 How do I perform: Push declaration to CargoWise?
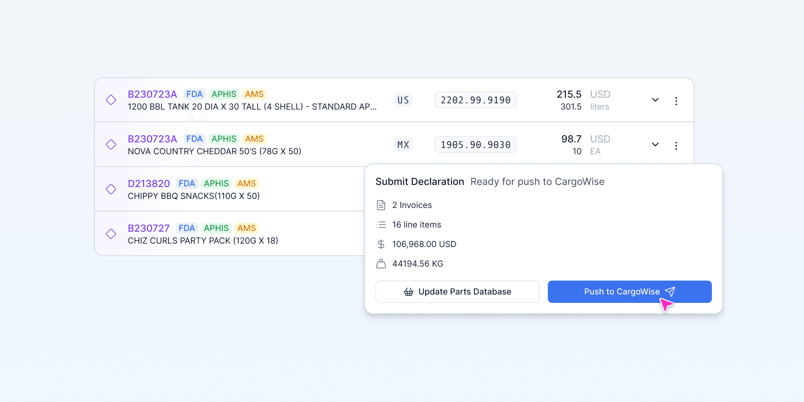(630, 292)
